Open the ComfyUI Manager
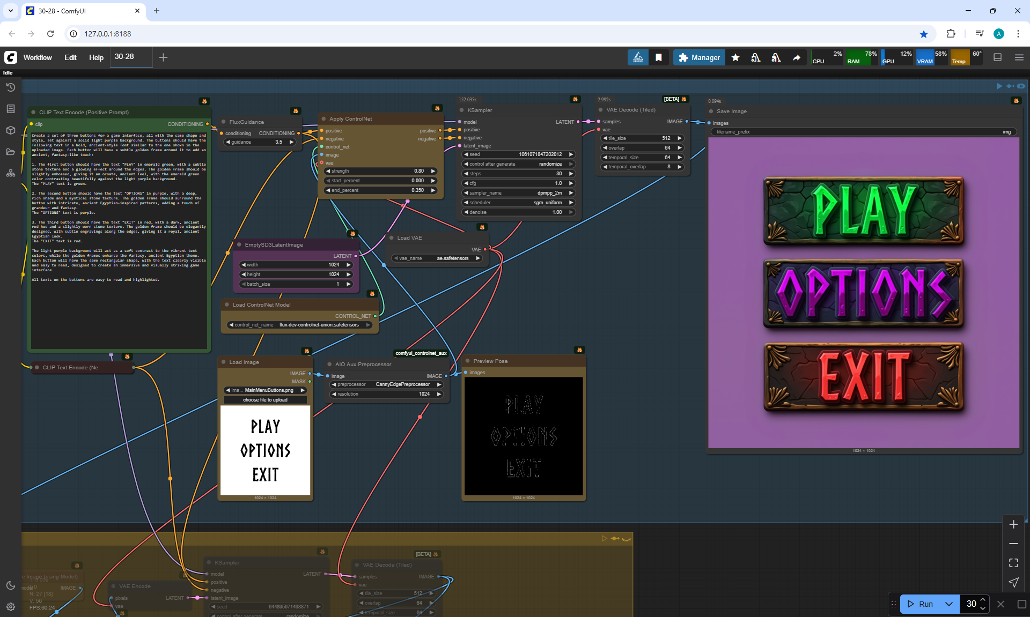 coord(699,57)
